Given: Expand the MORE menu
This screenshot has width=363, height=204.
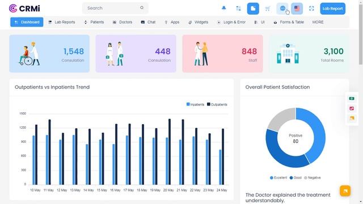Looking at the screenshot, I should tap(318, 22).
